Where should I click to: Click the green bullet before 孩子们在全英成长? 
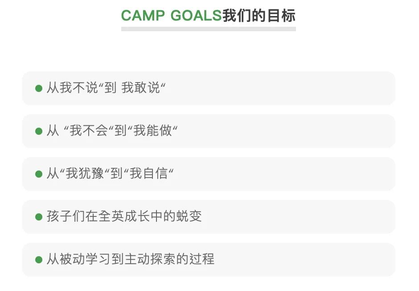coord(39,216)
